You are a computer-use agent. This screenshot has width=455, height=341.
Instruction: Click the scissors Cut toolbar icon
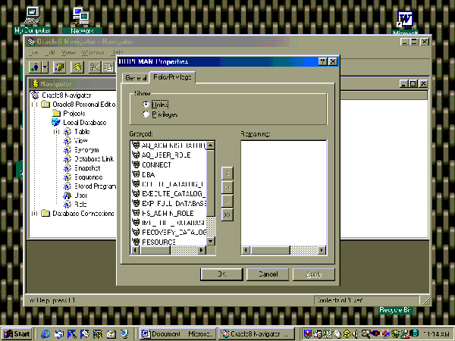[95, 67]
